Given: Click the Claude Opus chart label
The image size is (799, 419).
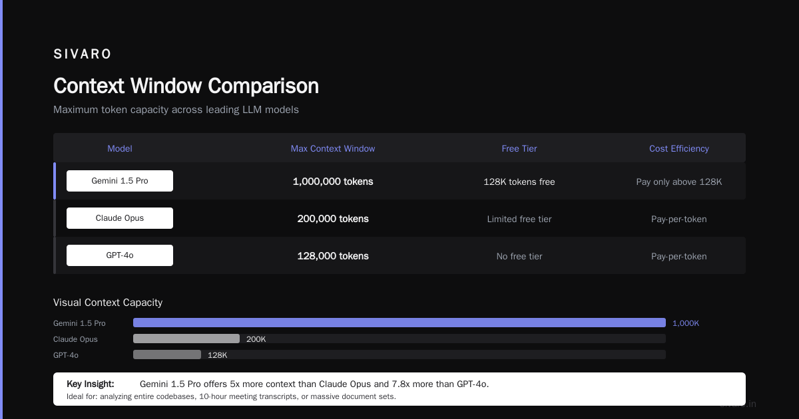Looking at the screenshot, I should click(75, 339).
